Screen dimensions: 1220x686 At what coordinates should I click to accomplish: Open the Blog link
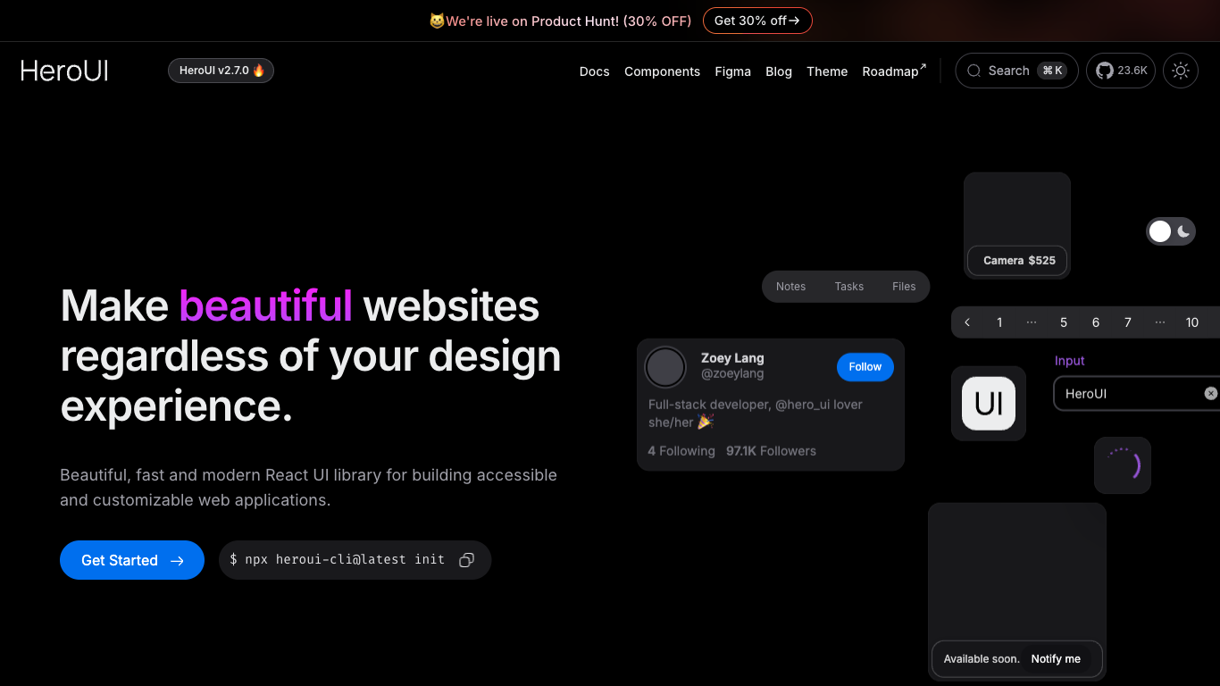click(x=779, y=71)
